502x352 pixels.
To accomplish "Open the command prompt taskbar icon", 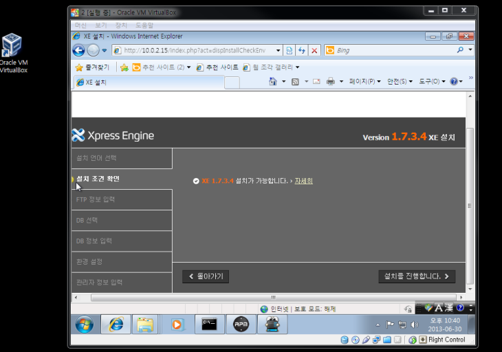I will 209,324.
